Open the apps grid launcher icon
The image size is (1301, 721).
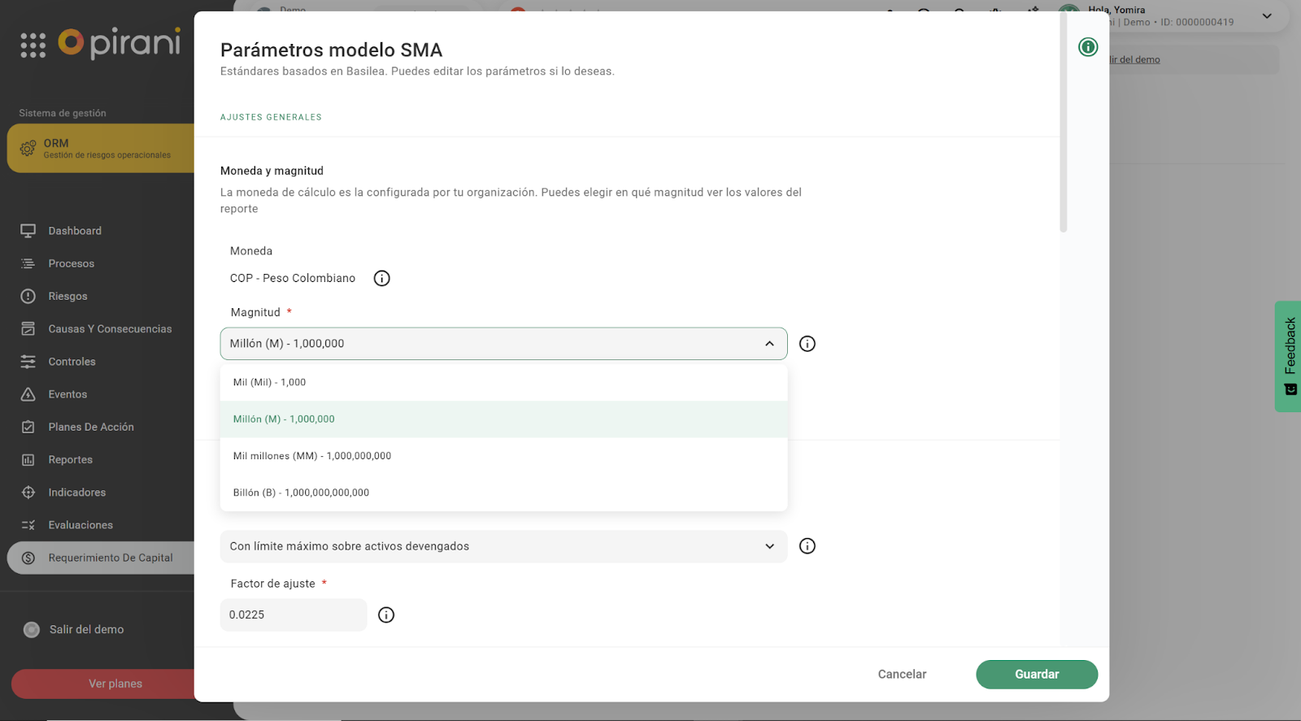coord(33,46)
